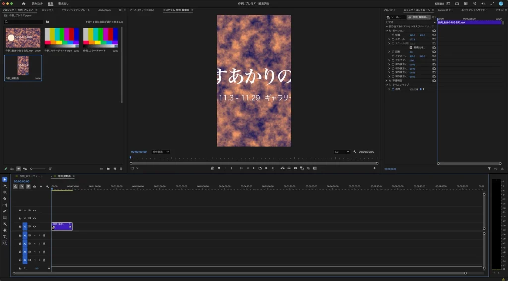Open the エッセンシャルサウンド tab
The height and width of the screenshot is (281, 508).
474,10
